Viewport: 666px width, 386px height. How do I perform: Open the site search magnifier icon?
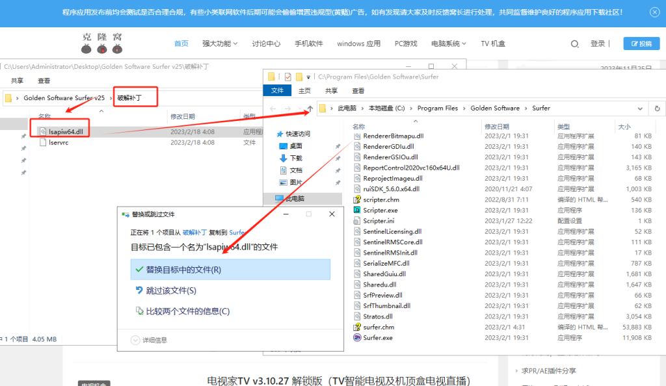pyautogui.click(x=575, y=44)
